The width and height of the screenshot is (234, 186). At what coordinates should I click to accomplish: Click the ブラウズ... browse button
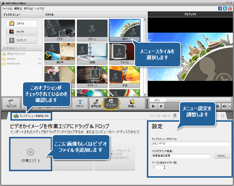click(222, 156)
